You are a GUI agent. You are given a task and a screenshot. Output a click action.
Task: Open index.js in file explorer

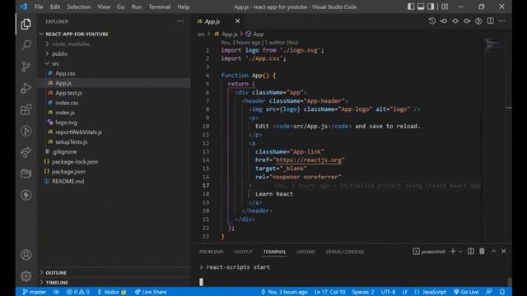click(x=65, y=113)
